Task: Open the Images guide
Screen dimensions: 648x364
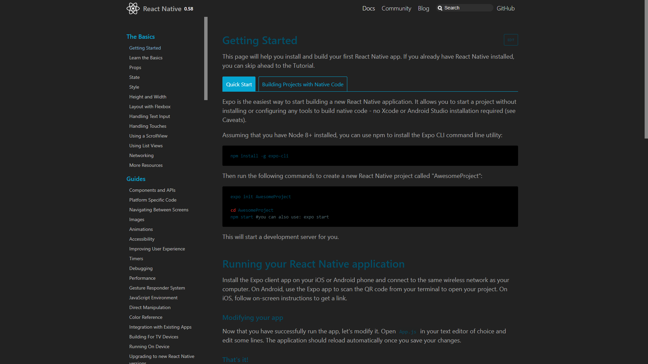Action: 137,219
